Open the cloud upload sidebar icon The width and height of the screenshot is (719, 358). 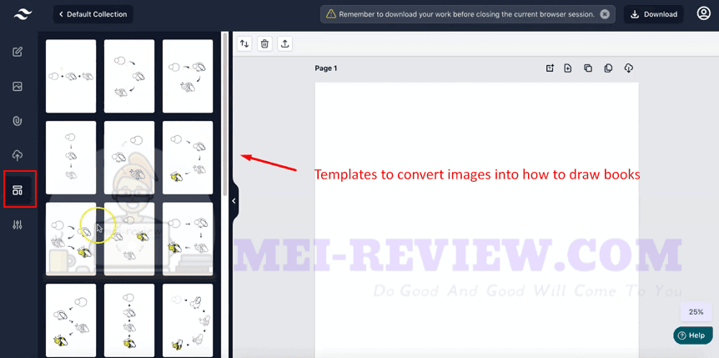pos(18,155)
